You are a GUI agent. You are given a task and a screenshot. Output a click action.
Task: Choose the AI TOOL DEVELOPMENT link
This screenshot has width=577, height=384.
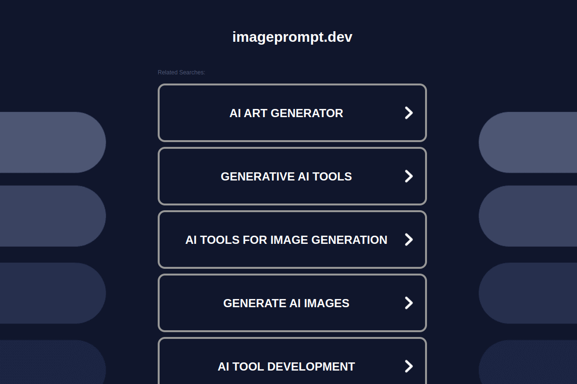(x=292, y=361)
